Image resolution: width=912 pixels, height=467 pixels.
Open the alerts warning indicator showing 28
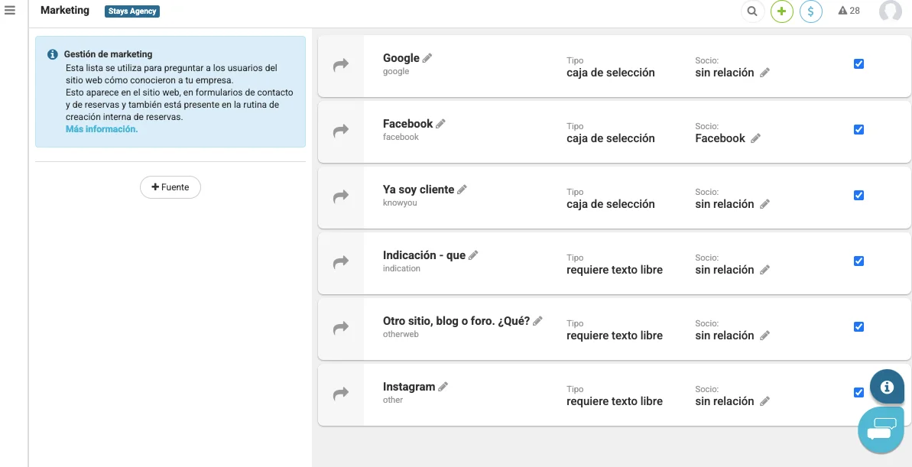click(849, 11)
